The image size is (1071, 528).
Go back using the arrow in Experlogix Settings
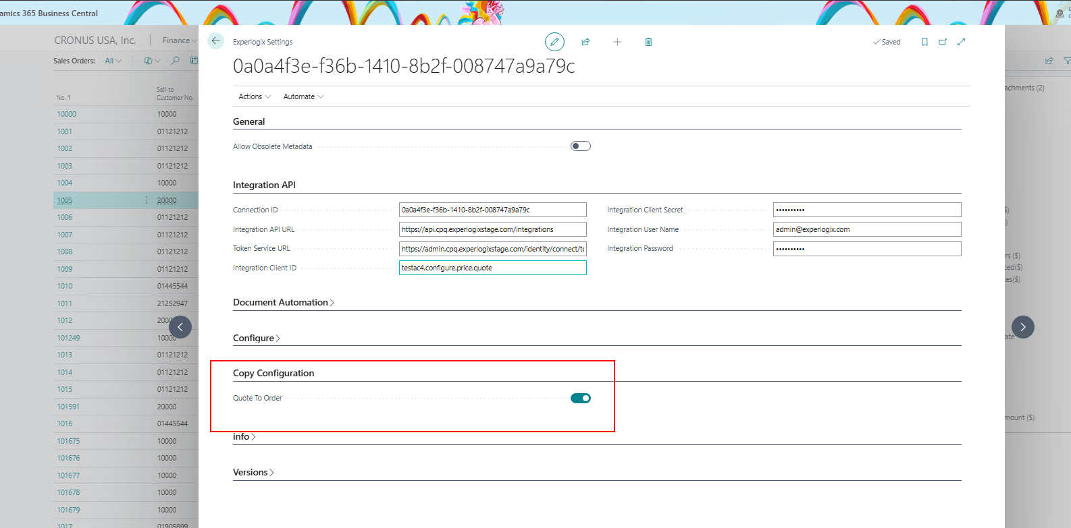(x=215, y=41)
